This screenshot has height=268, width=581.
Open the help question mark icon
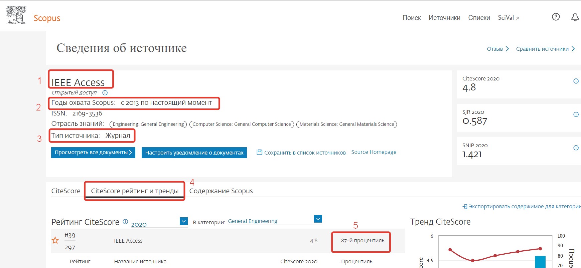(556, 17)
